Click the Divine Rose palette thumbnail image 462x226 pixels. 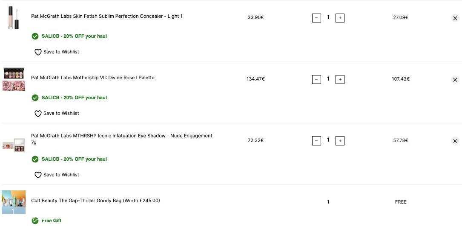click(x=14, y=79)
